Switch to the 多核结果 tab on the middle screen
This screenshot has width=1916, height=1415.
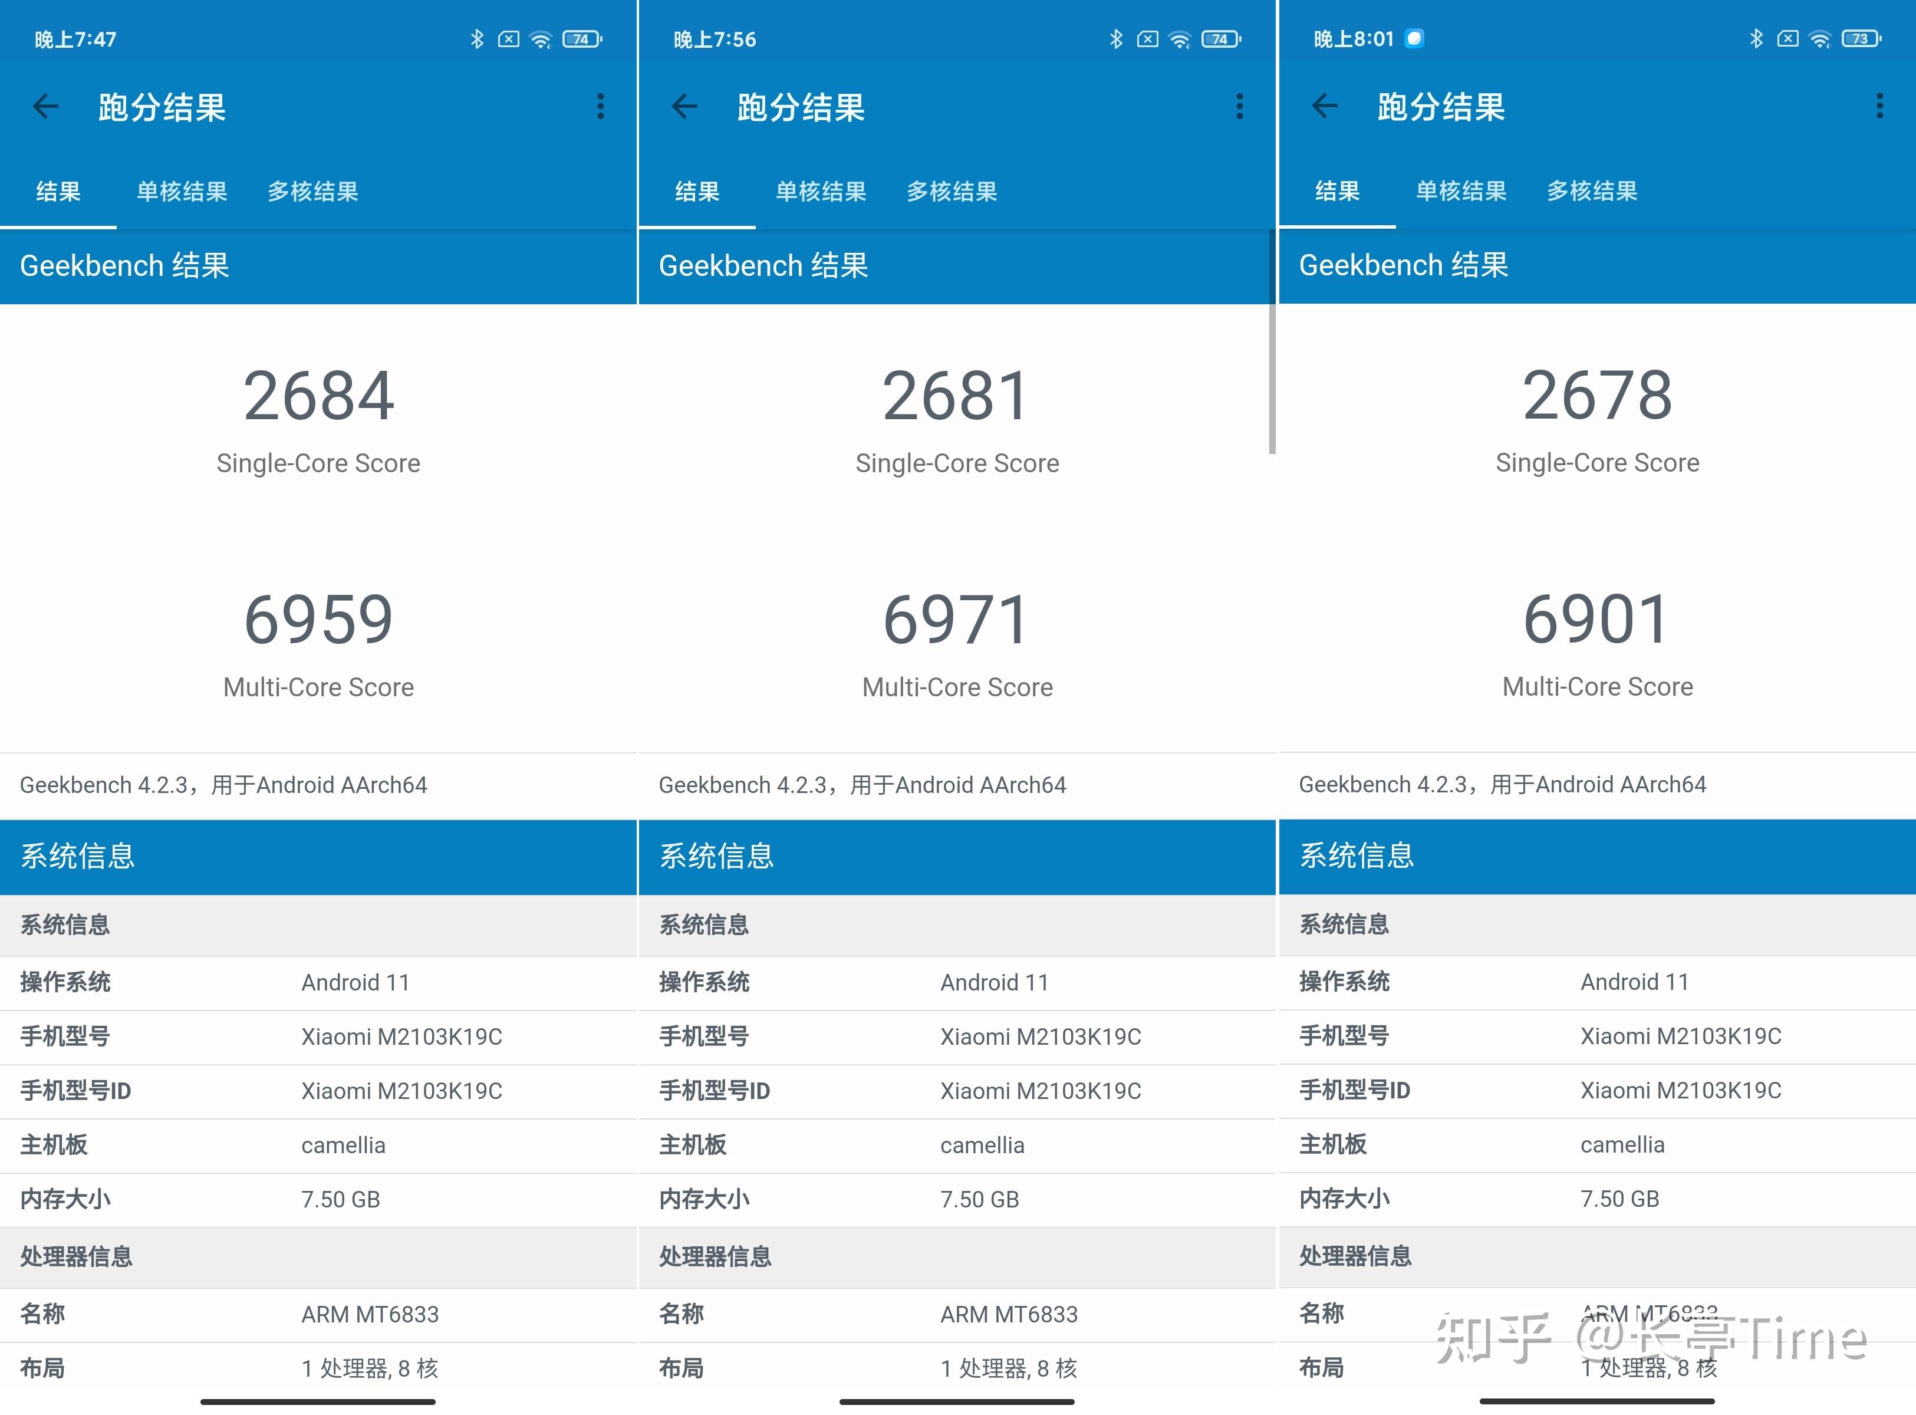[952, 192]
